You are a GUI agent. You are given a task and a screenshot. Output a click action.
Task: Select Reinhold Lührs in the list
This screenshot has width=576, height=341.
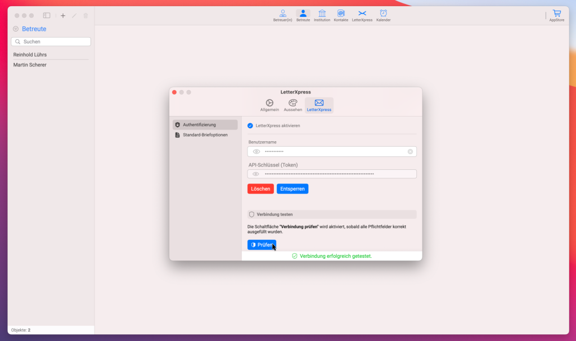pos(51,55)
